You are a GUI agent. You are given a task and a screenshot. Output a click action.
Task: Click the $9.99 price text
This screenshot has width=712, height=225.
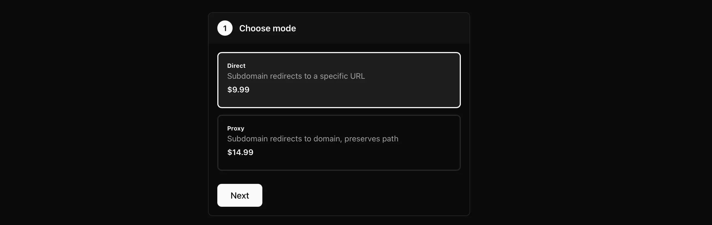click(x=238, y=89)
